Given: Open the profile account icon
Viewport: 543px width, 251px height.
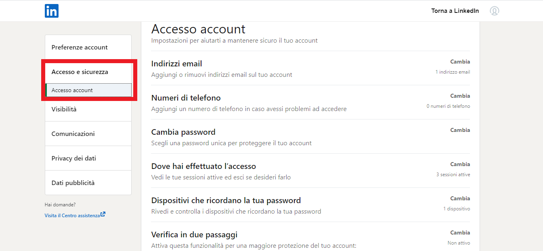Looking at the screenshot, I should (x=494, y=11).
